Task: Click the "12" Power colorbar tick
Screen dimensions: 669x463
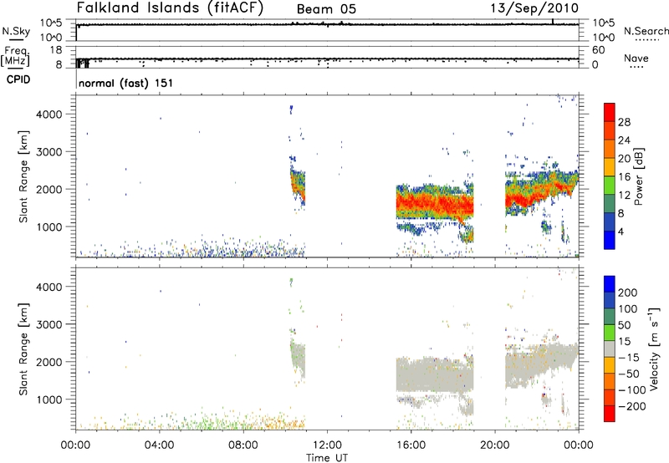Action: pos(624,195)
